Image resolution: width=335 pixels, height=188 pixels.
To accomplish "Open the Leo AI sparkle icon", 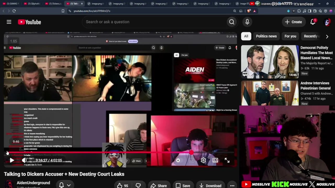I will click(x=320, y=11).
